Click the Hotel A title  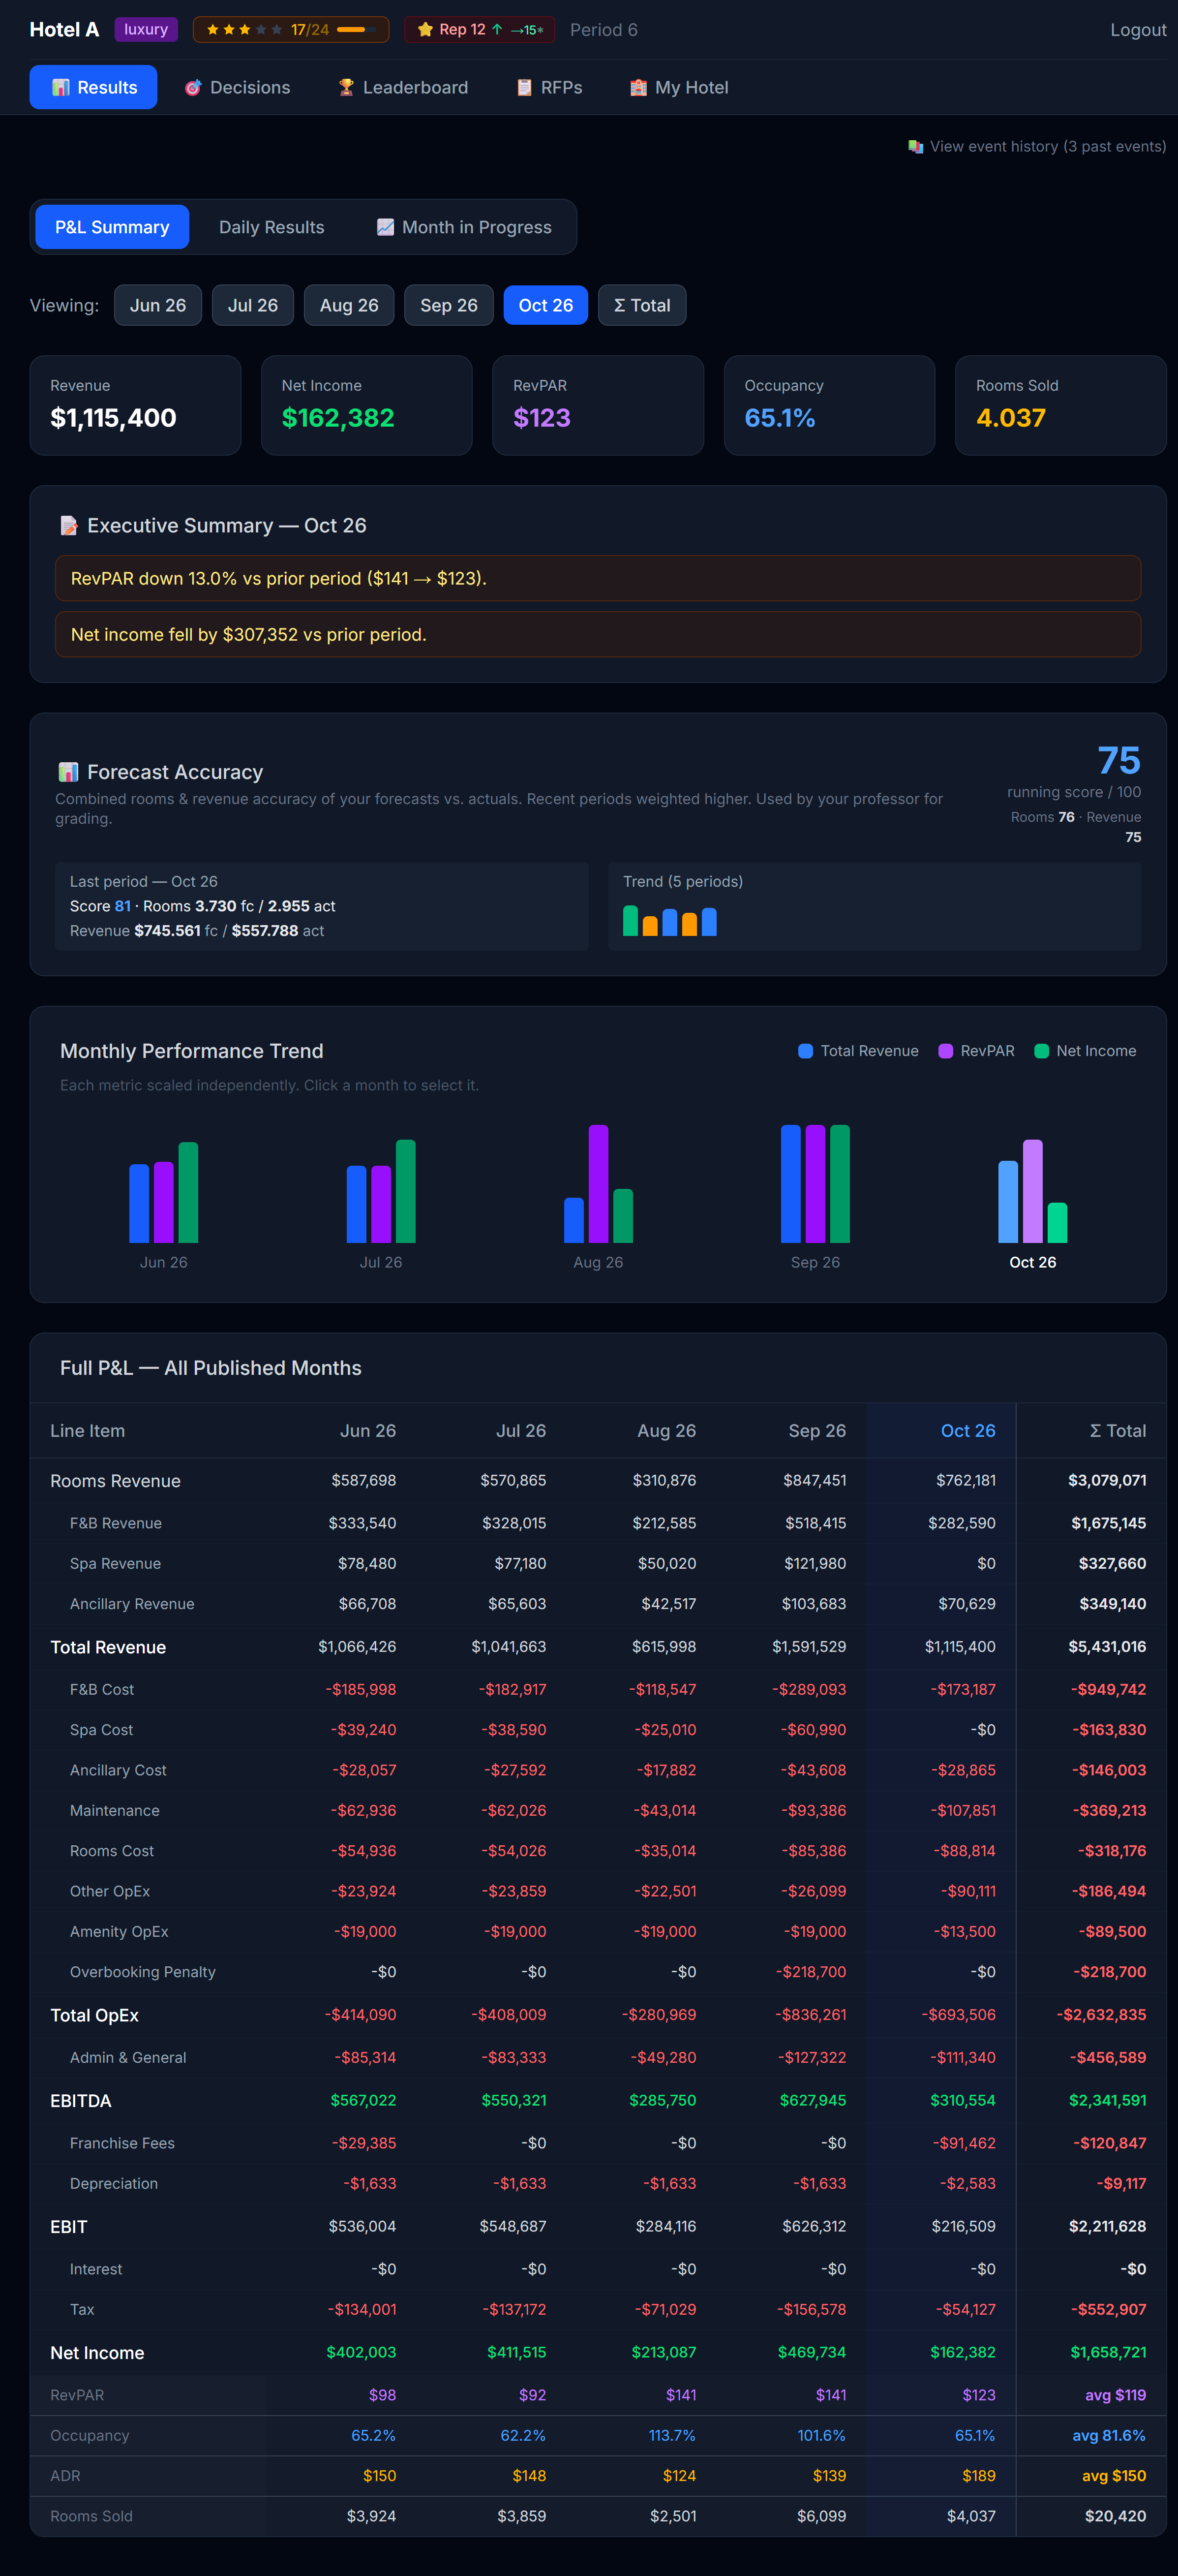(x=64, y=30)
